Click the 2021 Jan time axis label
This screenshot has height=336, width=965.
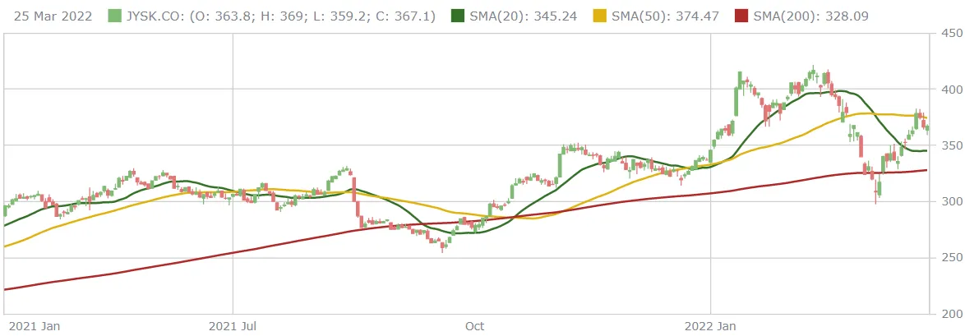pos(32,326)
